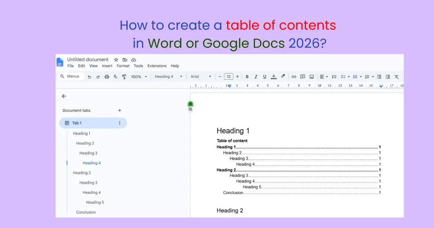
Task: Open the bulleted list options arrow
Action: point(361,77)
